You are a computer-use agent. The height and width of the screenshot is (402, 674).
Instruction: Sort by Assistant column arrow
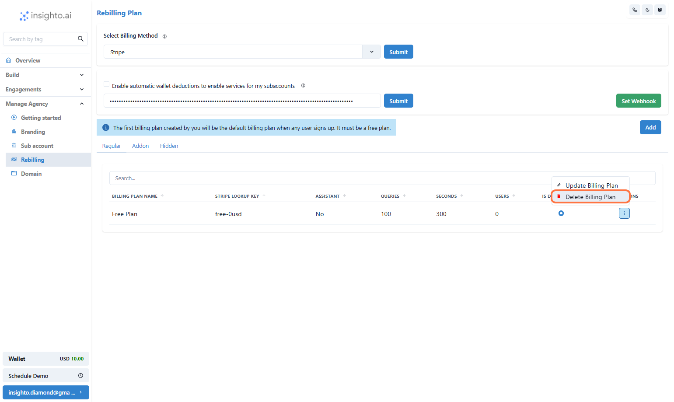345,196
